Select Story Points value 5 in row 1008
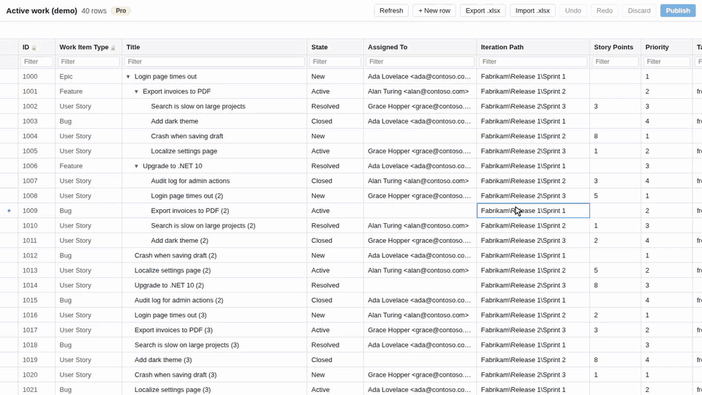Image resolution: width=702 pixels, height=395 pixels. (x=615, y=196)
